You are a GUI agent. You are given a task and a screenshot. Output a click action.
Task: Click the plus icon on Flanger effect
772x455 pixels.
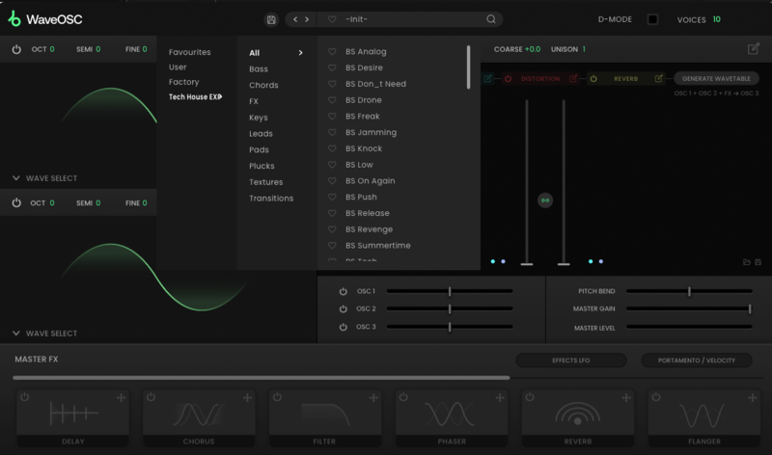click(x=753, y=397)
